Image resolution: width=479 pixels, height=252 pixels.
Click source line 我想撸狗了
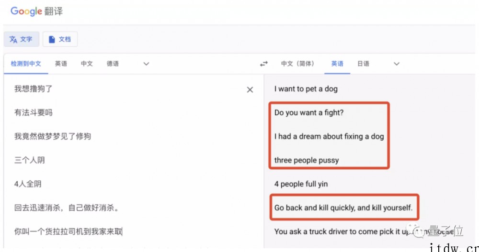(33, 89)
